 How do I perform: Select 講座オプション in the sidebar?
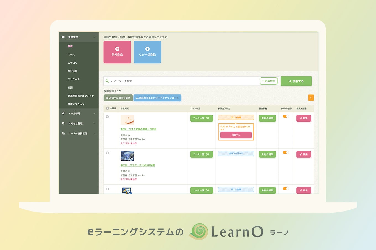point(76,104)
